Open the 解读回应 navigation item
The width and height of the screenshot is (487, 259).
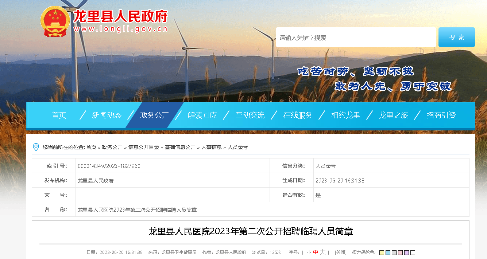coord(202,115)
